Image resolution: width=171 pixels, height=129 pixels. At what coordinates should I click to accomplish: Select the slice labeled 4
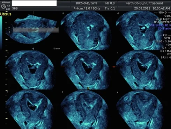[x=140, y=109]
